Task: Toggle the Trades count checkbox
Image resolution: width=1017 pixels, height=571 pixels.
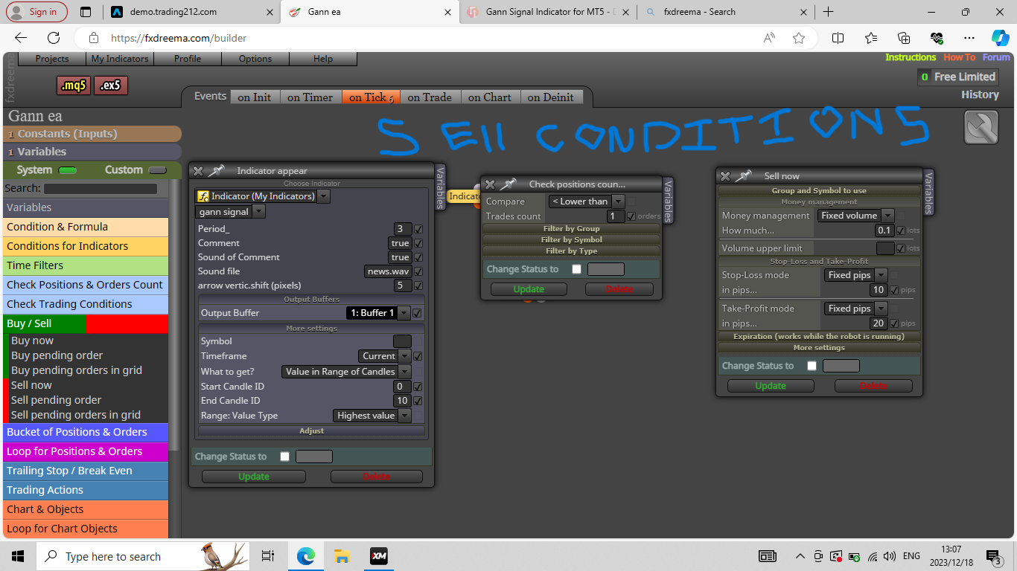Action: tap(631, 216)
